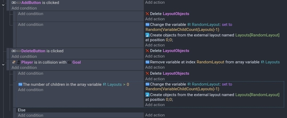The height and width of the screenshot is (118, 287).
Task: Click the button icon beside DeleteButton condition
Action: pos(14,51)
